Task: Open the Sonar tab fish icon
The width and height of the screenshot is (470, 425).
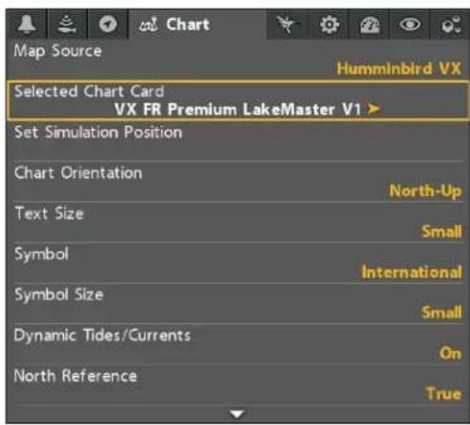Action: click(x=67, y=25)
